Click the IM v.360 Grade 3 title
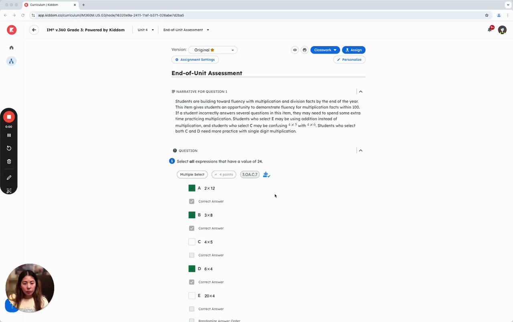 click(x=85, y=30)
